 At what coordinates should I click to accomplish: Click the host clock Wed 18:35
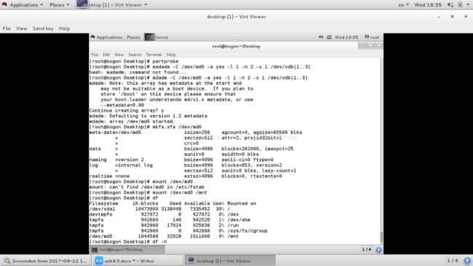(428, 5)
